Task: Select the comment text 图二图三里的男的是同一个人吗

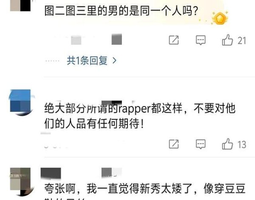Action: click(x=121, y=11)
